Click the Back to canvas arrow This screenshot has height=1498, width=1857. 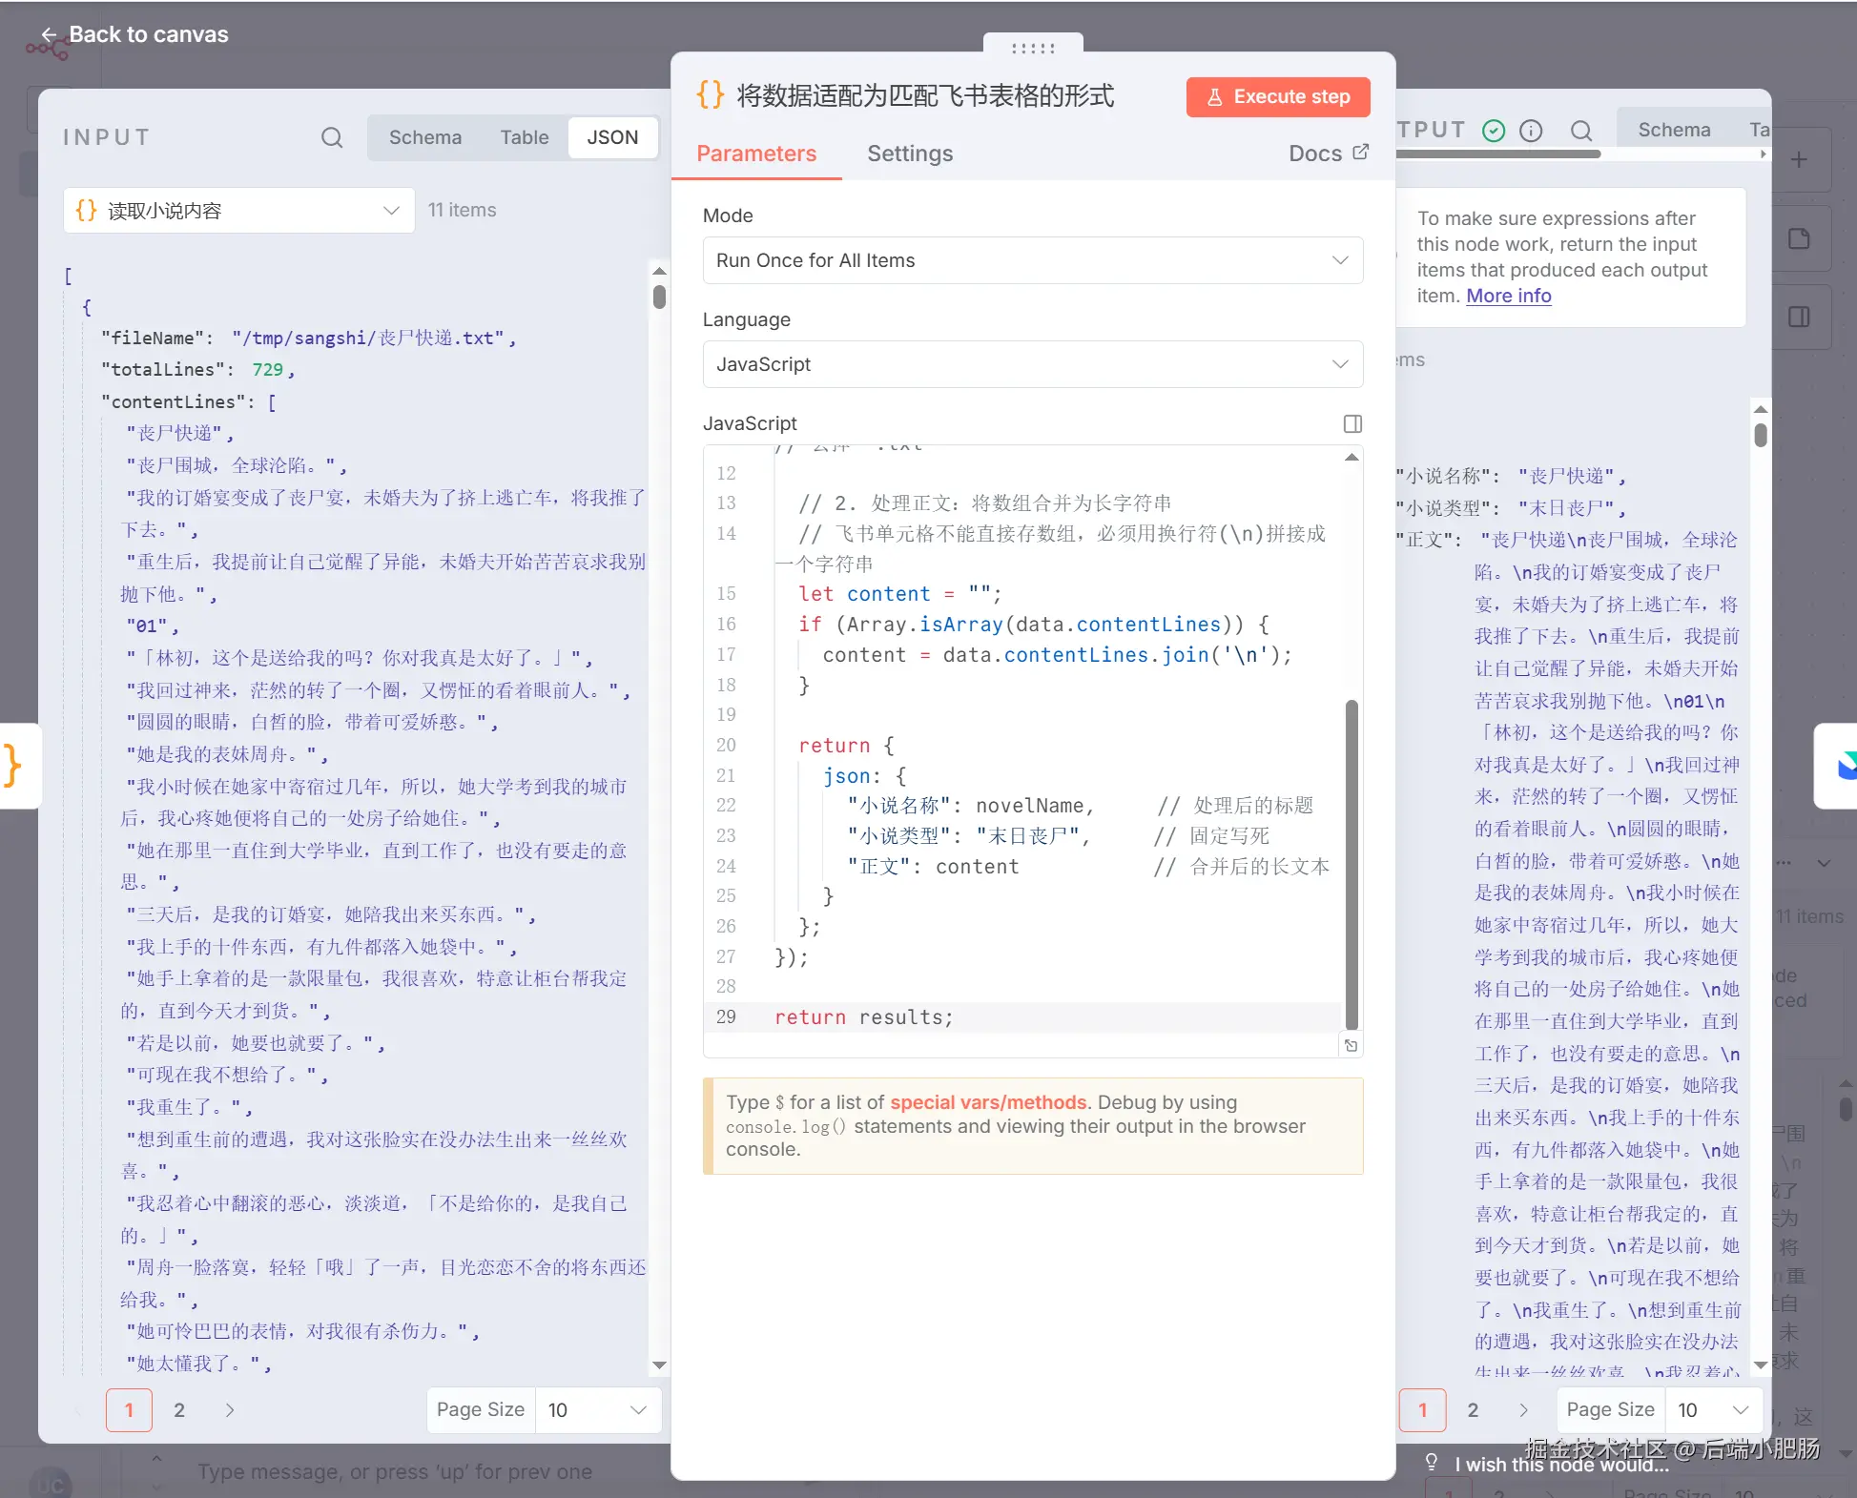49,35
